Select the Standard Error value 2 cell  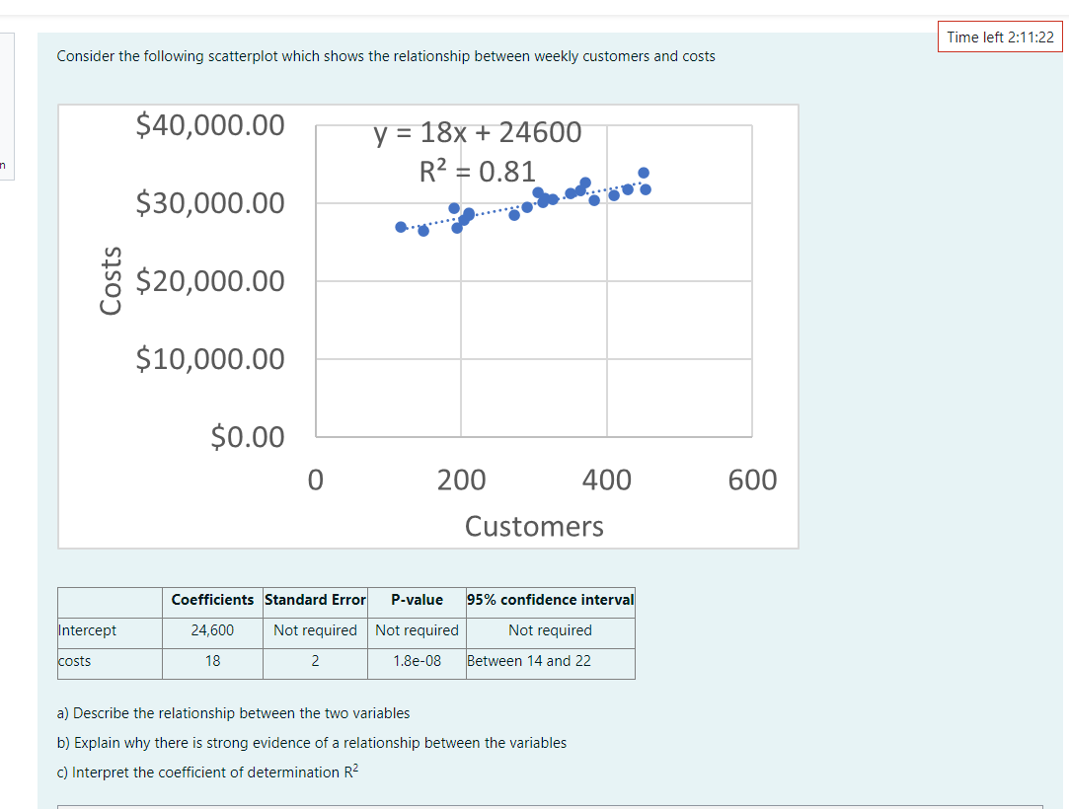click(315, 661)
